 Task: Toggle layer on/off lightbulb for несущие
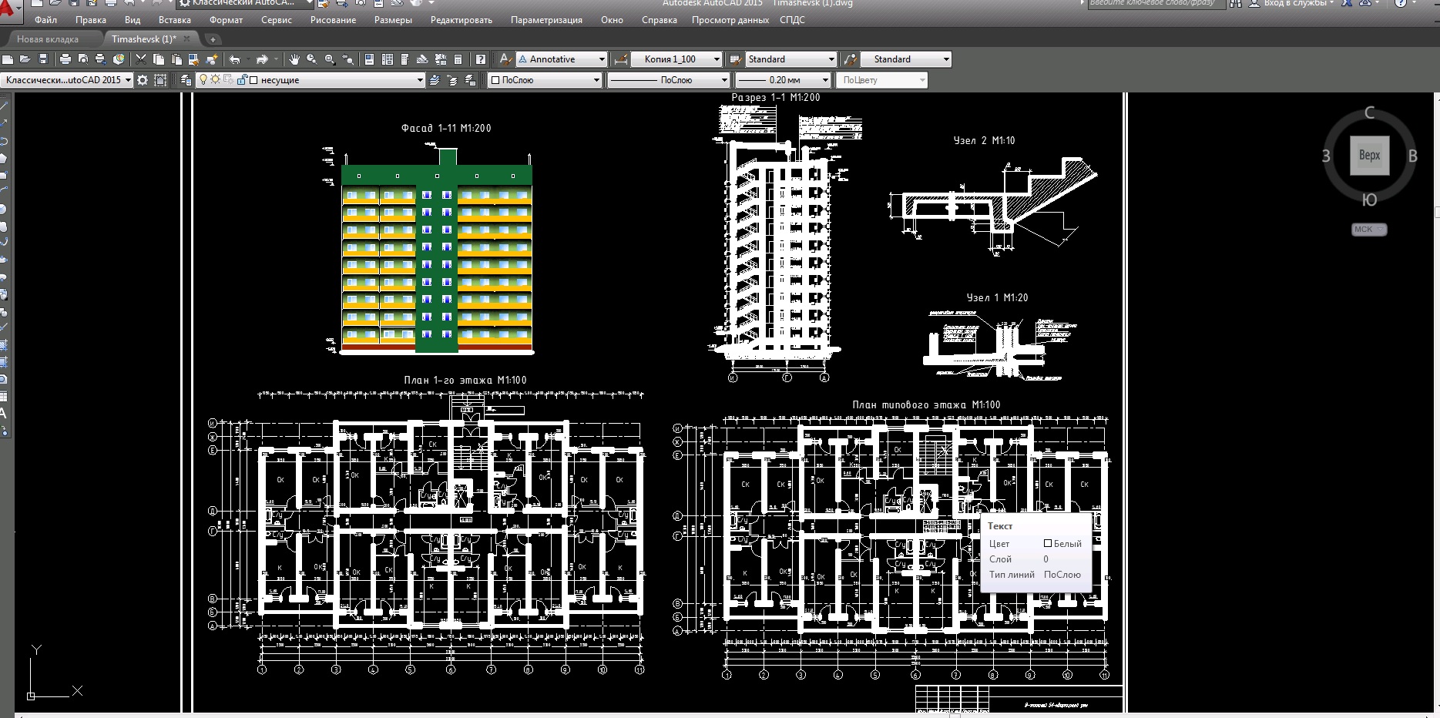(x=203, y=79)
